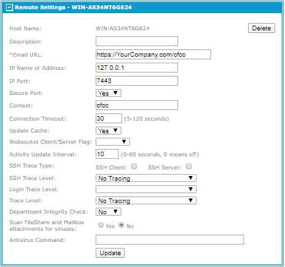285x267 pixels.
Task: Select the IP Name or Address field
Action: click(137, 68)
